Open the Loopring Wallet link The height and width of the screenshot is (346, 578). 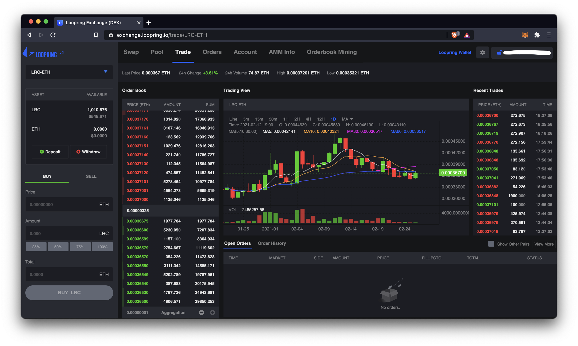pos(455,52)
